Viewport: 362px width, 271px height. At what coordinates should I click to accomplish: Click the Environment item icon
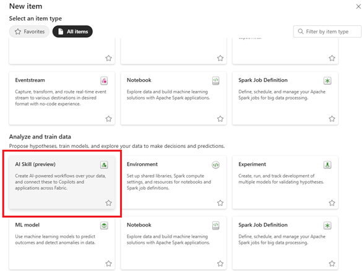(x=215, y=165)
